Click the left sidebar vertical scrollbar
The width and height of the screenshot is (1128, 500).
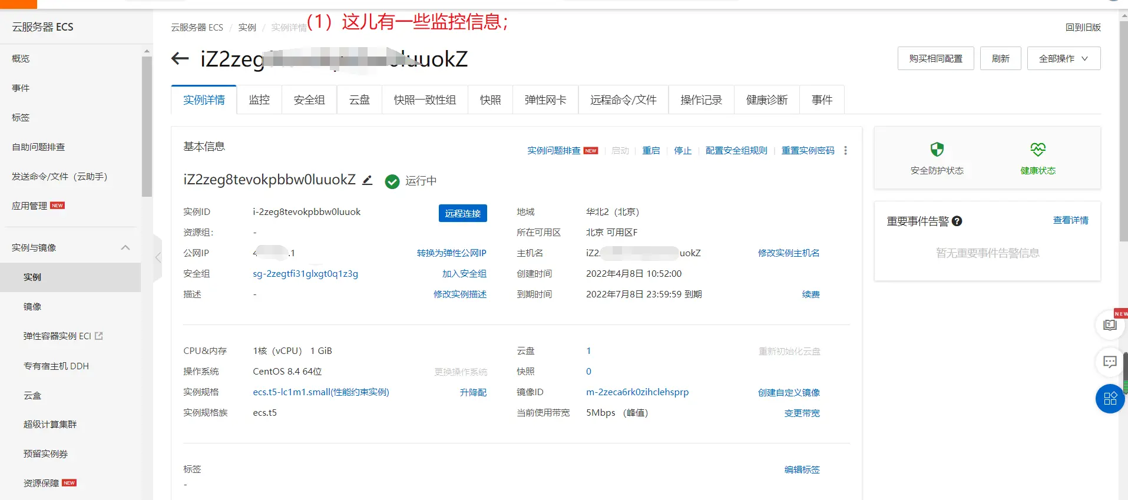coord(147,127)
